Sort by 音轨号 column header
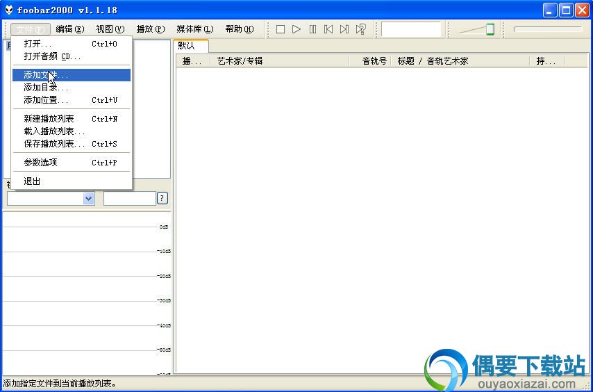This screenshot has height=392, width=593. point(370,61)
